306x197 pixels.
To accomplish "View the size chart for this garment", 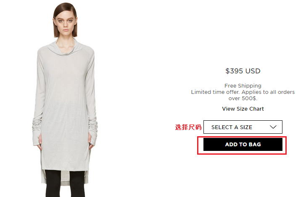I will [243, 109].
